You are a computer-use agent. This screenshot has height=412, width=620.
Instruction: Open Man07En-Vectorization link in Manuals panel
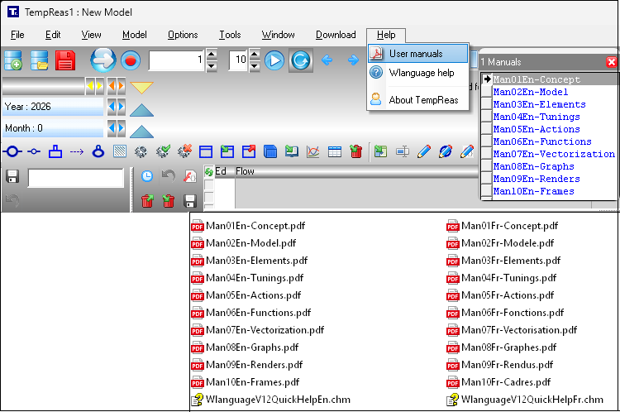(554, 154)
